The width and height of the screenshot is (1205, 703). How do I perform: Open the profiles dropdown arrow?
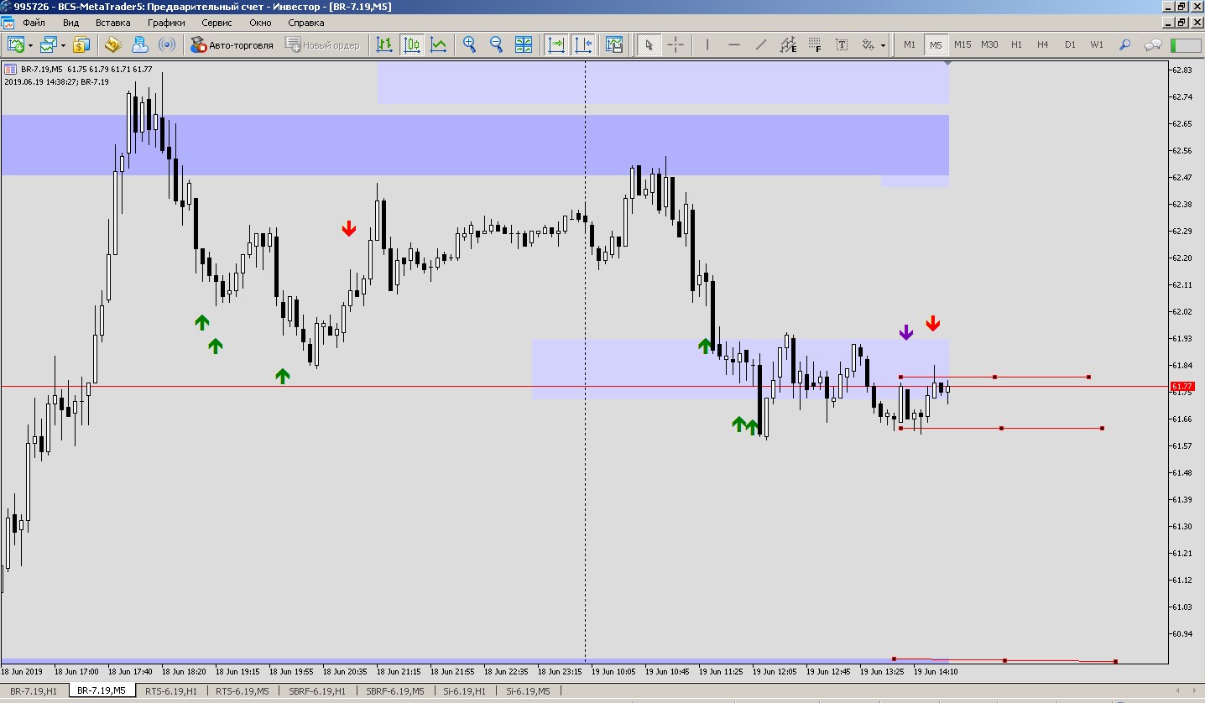64,45
